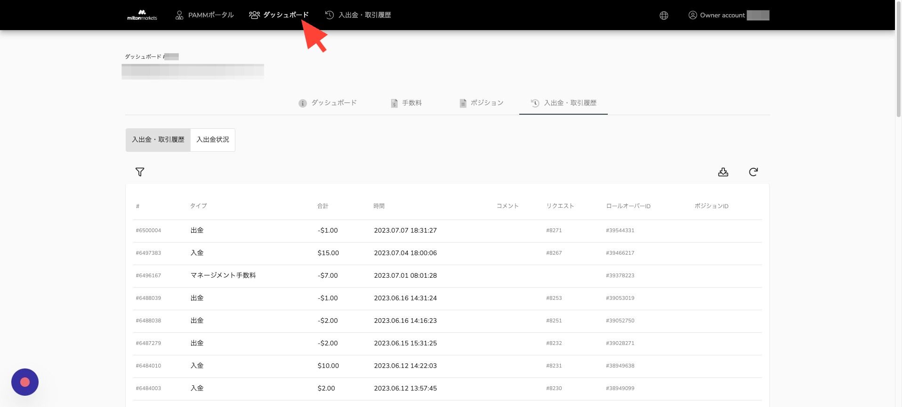Viewport: 902px width, 407px height.
Task: Click request ID #8231
Action: (x=554, y=366)
